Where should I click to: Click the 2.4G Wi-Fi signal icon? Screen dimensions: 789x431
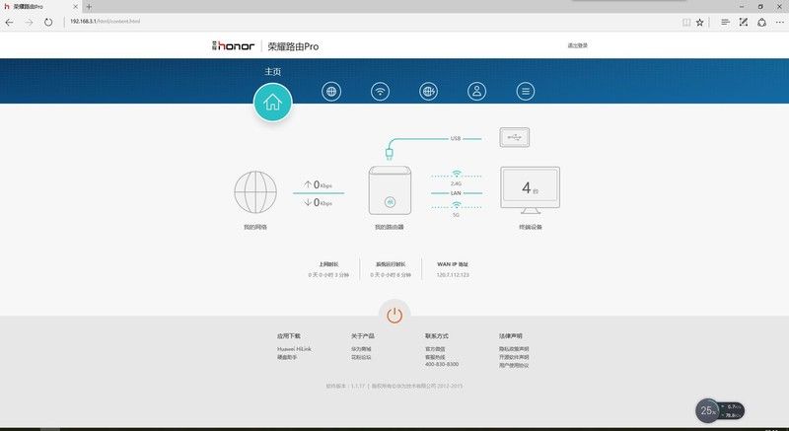[x=456, y=174]
